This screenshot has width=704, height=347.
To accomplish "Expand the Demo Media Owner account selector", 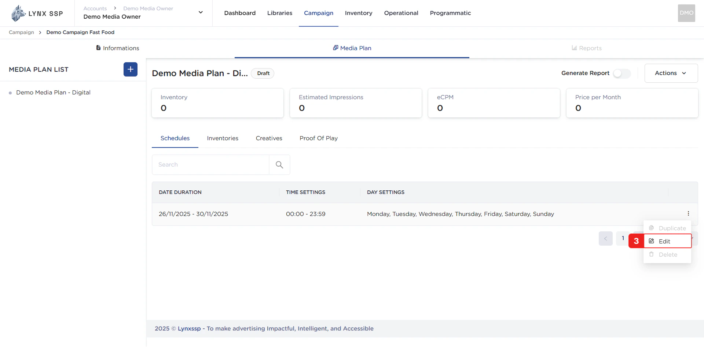I will tap(201, 12).
